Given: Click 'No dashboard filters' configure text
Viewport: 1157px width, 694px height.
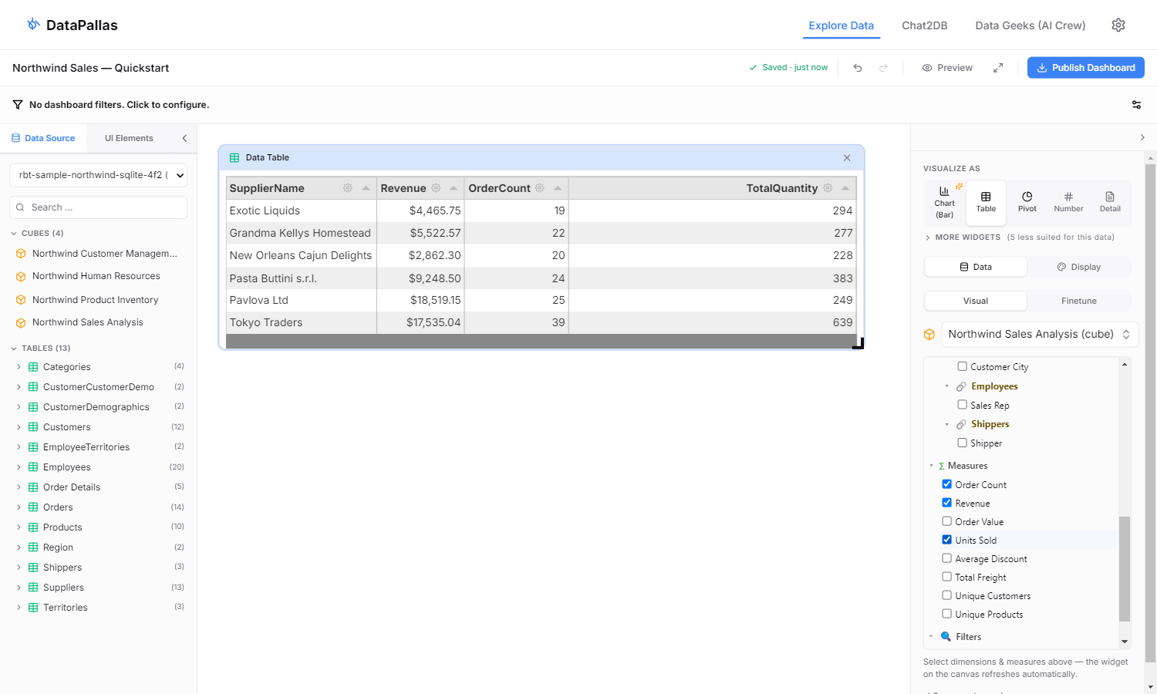Looking at the screenshot, I should pos(119,105).
